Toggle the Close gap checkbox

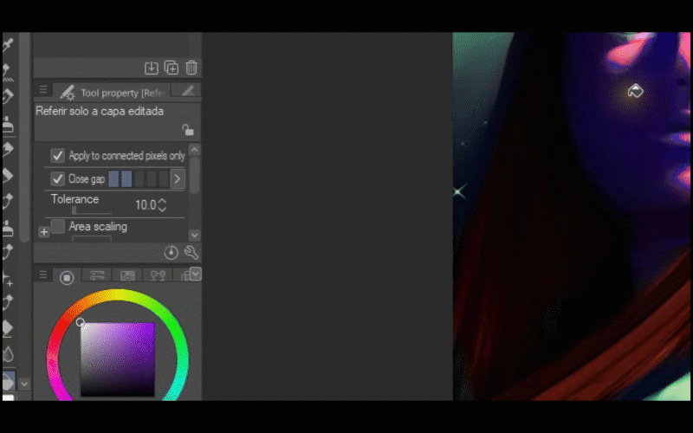(57, 179)
